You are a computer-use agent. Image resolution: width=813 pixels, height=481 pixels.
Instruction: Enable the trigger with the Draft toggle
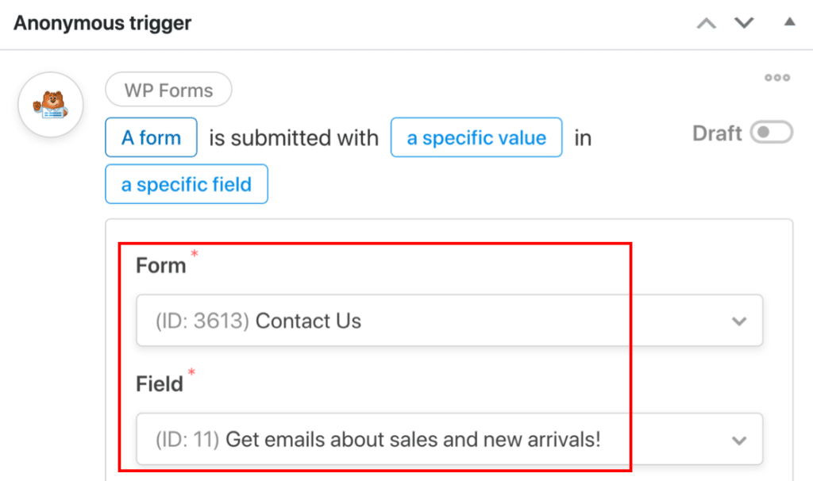pyautogui.click(x=772, y=133)
